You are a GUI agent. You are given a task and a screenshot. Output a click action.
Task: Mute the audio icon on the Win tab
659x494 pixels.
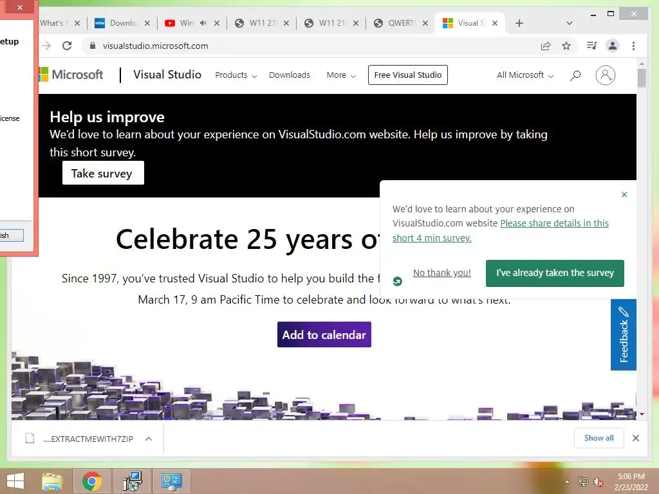point(203,23)
